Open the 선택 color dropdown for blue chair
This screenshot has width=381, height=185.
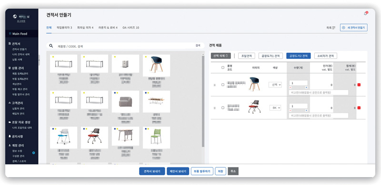pyautogui.click(x=275, y=85)
